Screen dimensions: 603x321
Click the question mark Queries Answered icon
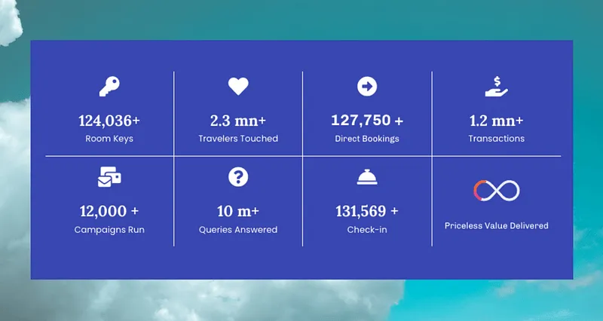tap(238, 177)
